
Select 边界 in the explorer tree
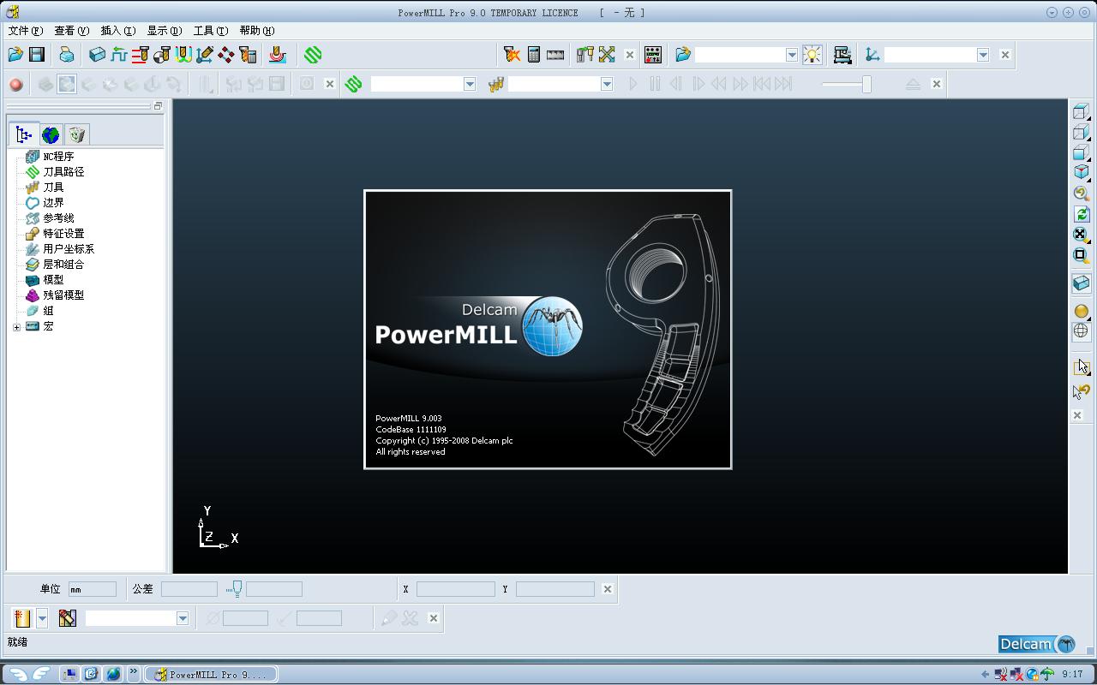tap(53, 203)
